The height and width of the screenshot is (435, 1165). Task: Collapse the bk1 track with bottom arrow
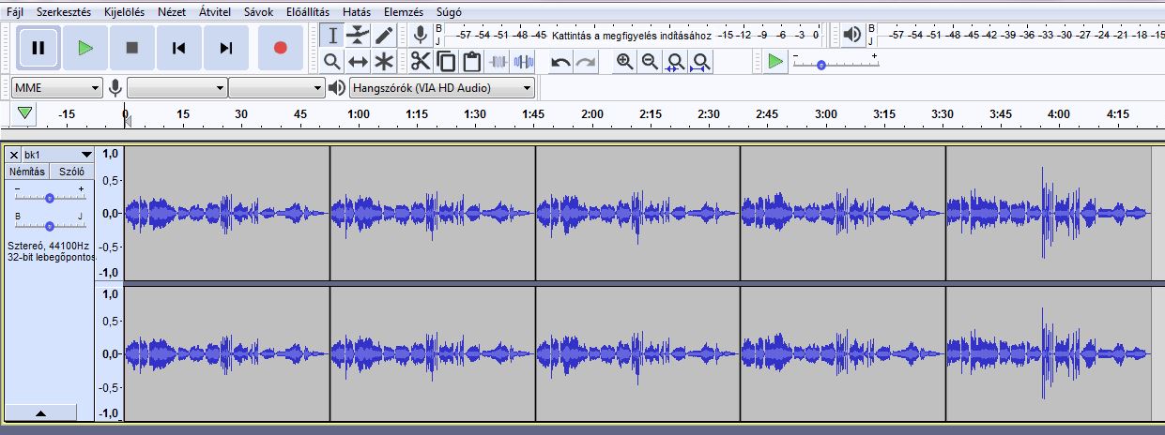click(41, 412)
